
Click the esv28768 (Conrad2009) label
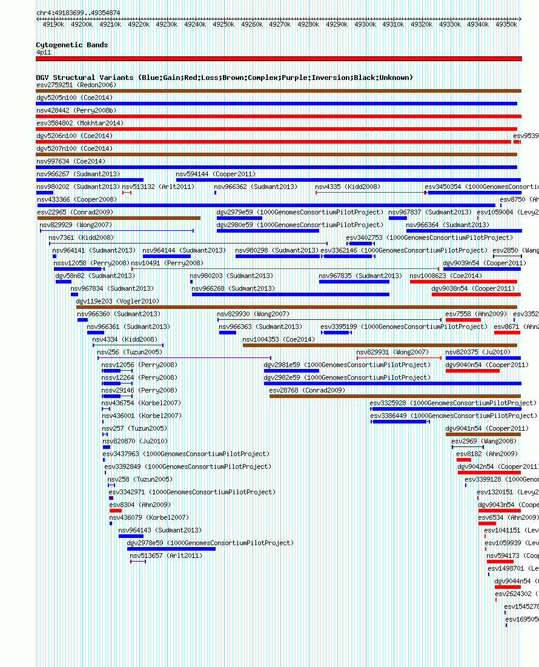click(x=307, y=391)
